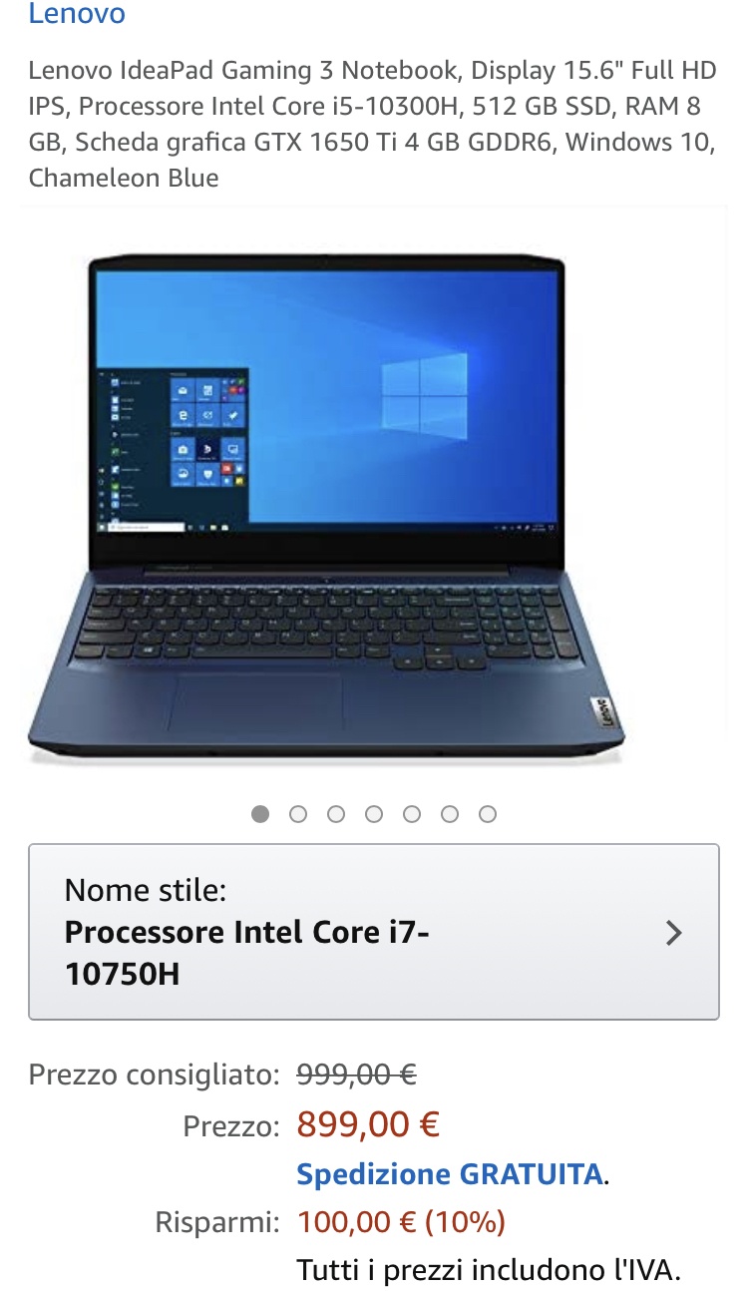
Task: Tap the Tutti i prezzi includono l'IVA note
Action: 489,1270
